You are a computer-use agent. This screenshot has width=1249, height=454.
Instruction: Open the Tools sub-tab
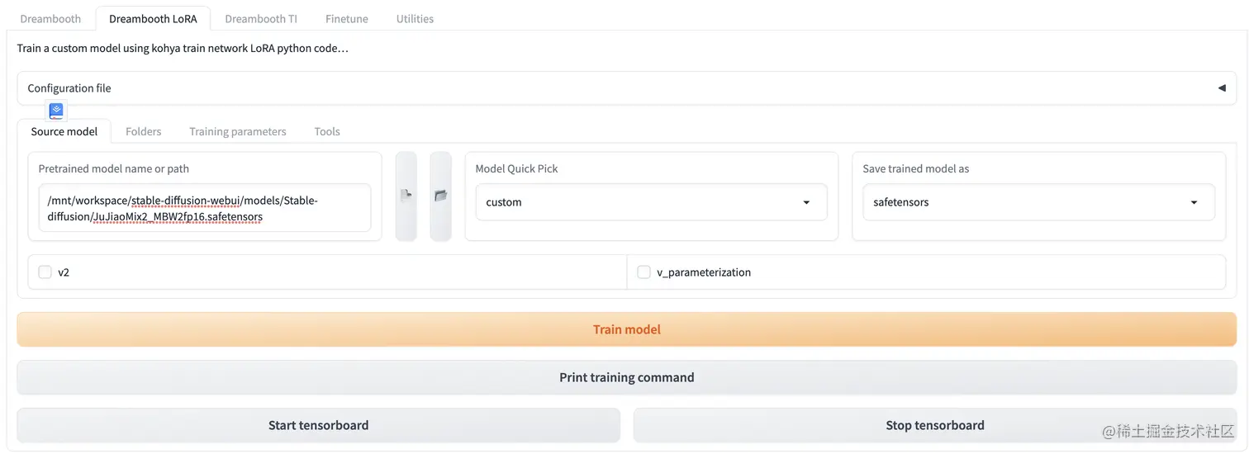[327, 131]
